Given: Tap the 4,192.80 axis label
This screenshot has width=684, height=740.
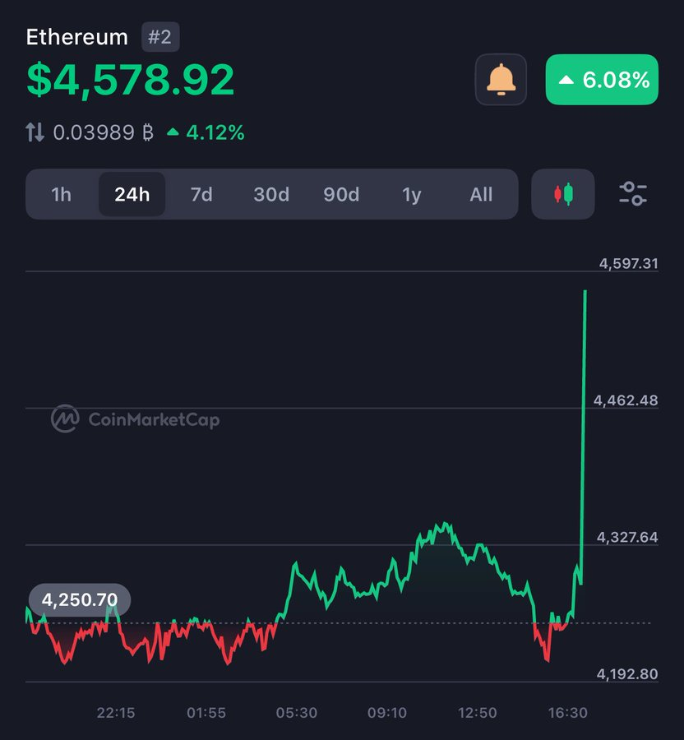Looking at the screenshot, I should [627, 674].
